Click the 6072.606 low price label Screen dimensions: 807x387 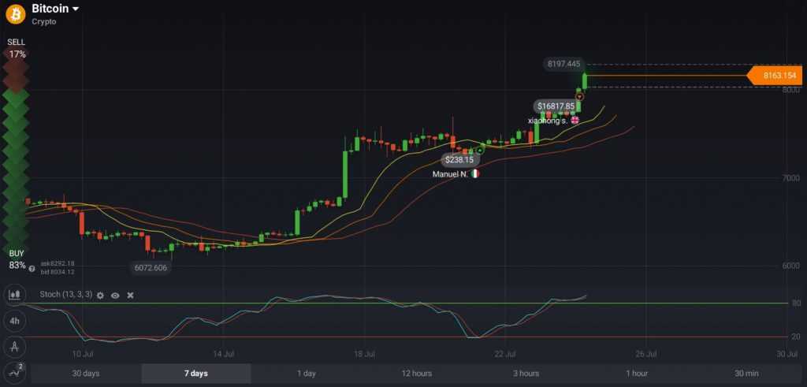tap(151, 268)
